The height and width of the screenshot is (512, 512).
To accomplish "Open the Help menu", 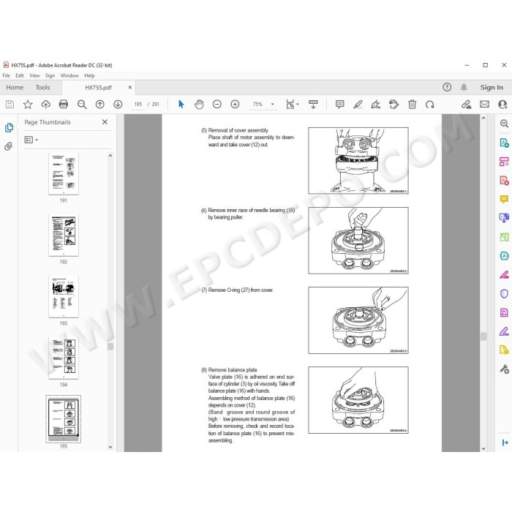I will pos(89,75).
